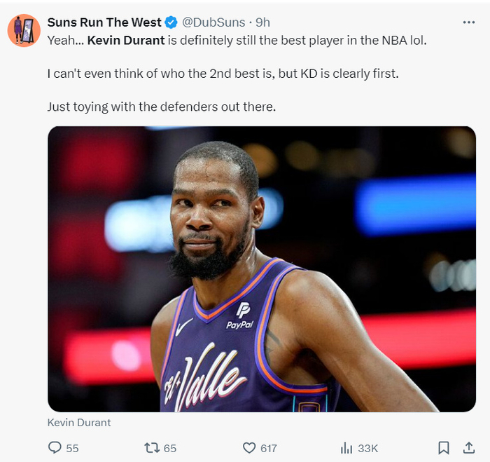
Task: Click the "Kevin Durant" caption below the photo
Action: point(79,422)
